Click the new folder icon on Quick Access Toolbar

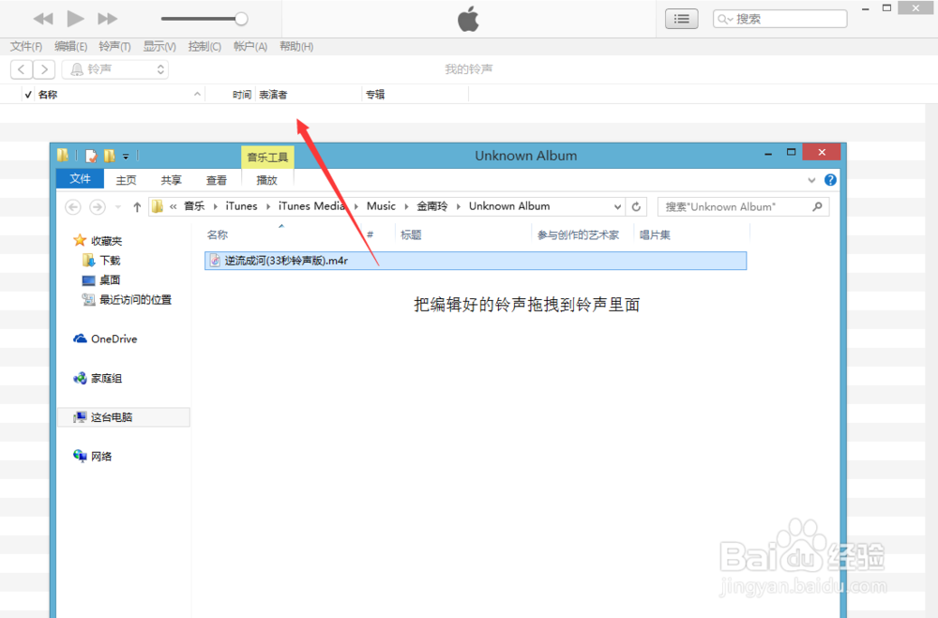[x=109, y=156]
